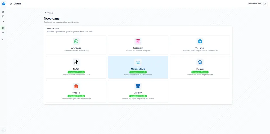Choose the Shopee shopping bag icon
270x134 pixels.
(76, 86)
